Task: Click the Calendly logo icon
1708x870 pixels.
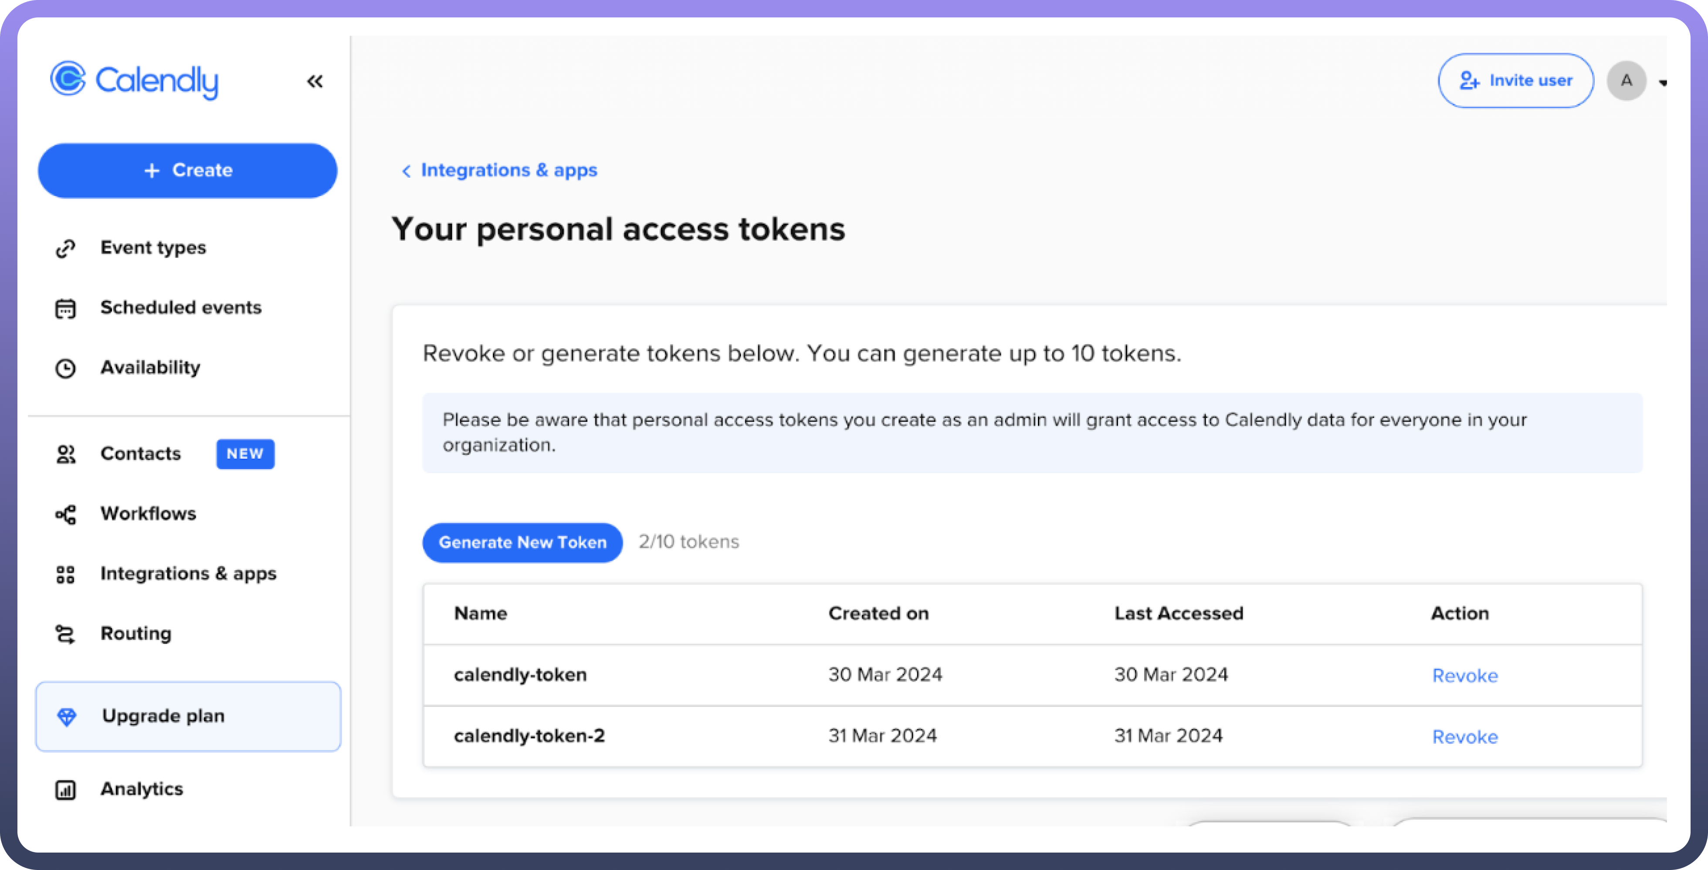Action: pyautogui.click(x=68, y=80)
